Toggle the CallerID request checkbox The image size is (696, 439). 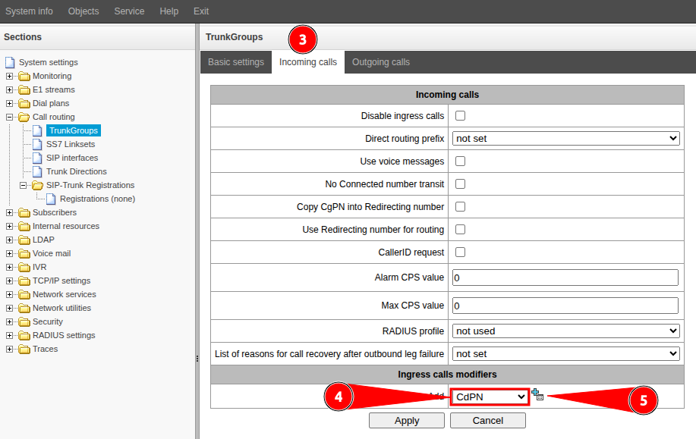click(x=460, y=252)
